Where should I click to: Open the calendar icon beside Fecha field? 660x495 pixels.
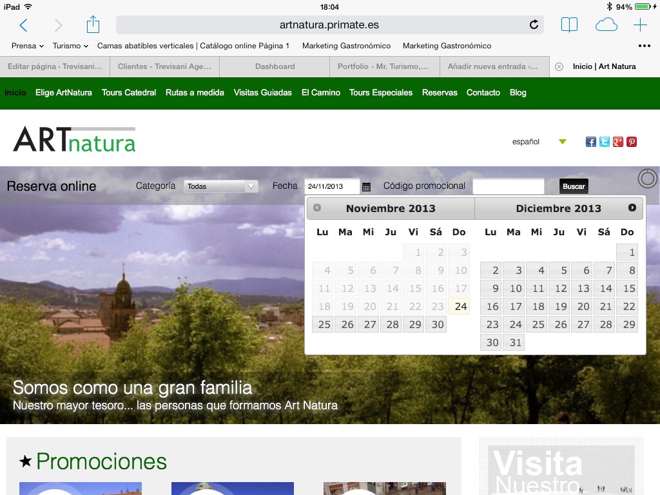coord(367,187)
